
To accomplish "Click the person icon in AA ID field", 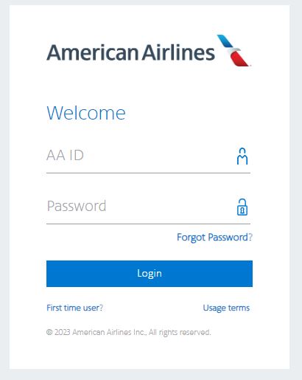I will 242,156.
